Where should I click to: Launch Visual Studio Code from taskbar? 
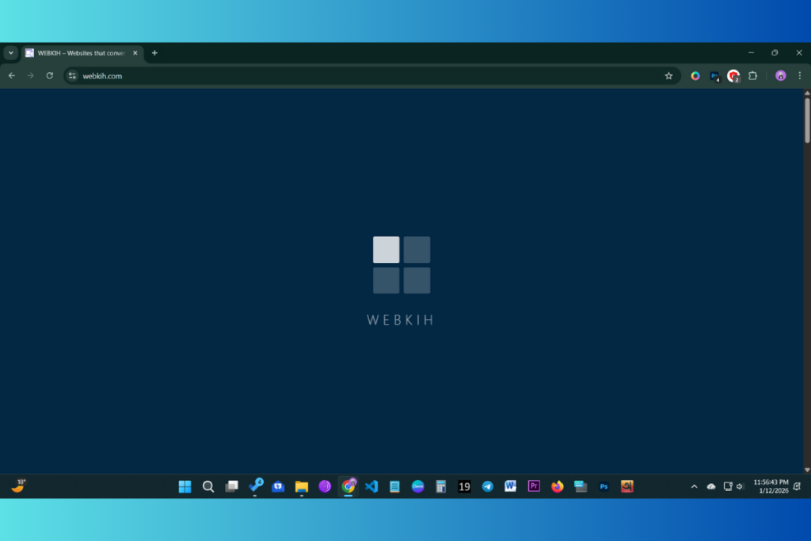(371, 486)
